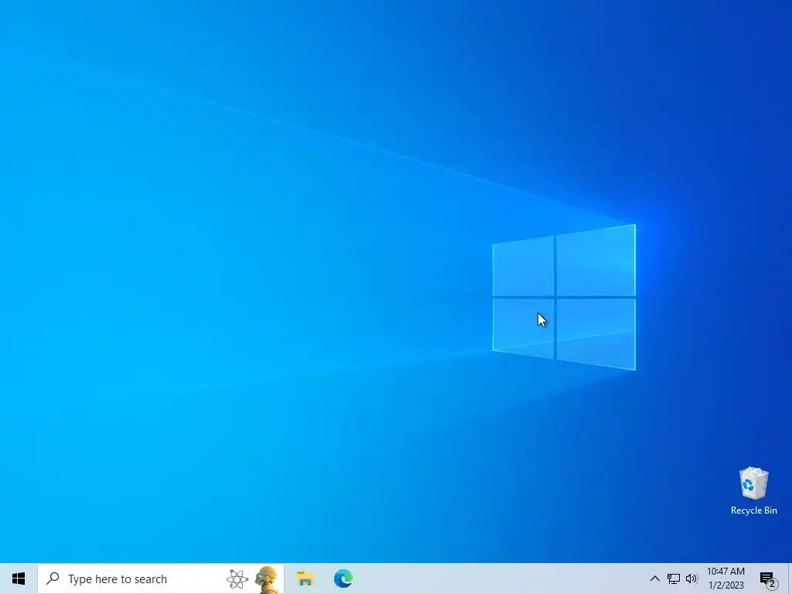Open Action Center notifications icon
The height and width of the screenshot is (594, 792).
pos(768,579)
